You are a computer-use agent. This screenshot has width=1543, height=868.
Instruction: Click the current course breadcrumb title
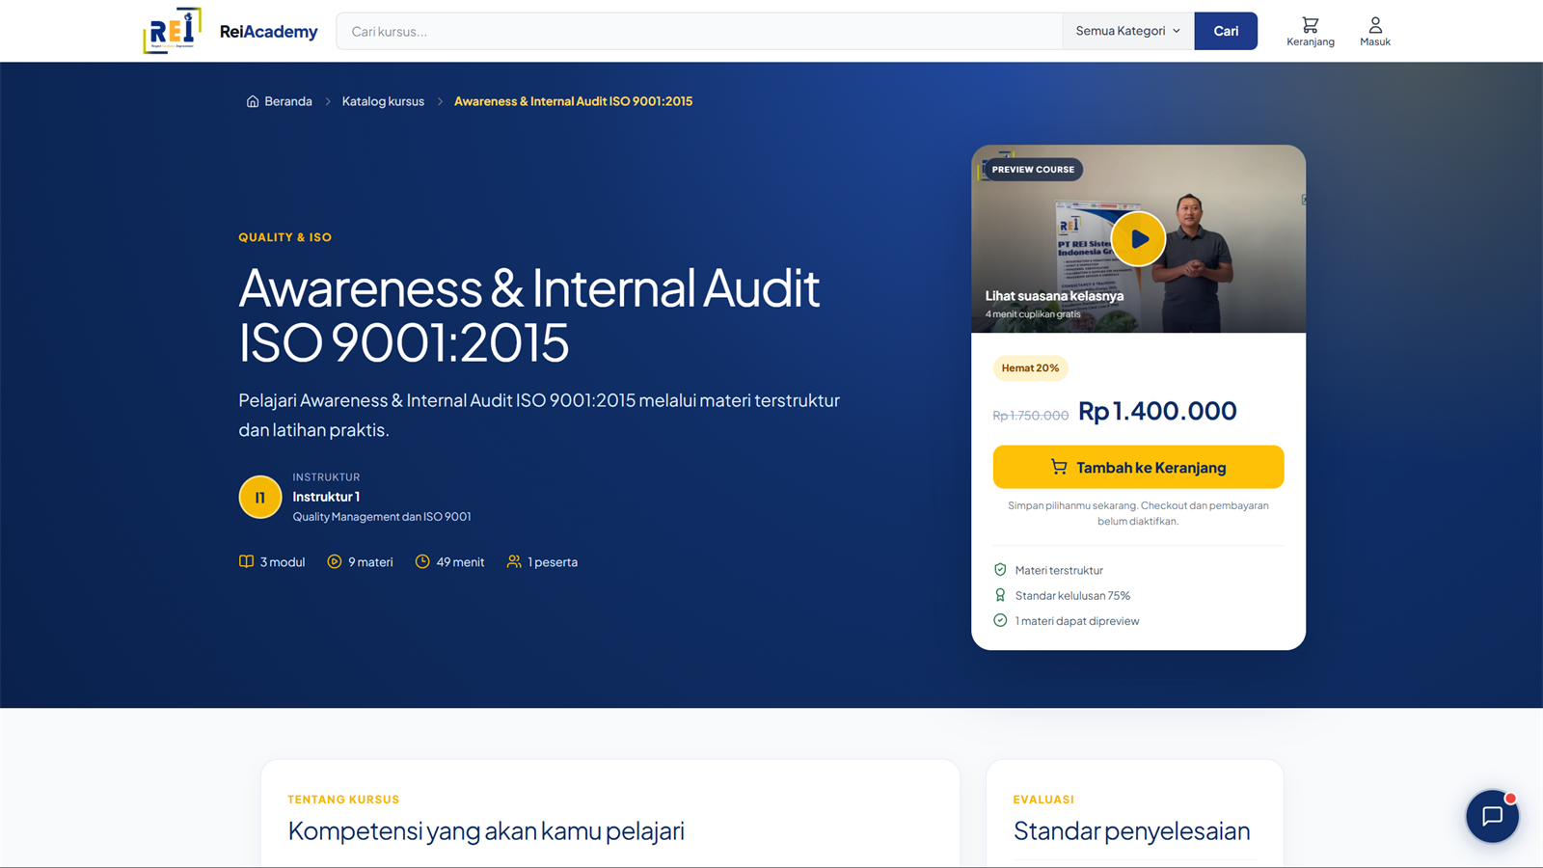[x=573, y=101]
